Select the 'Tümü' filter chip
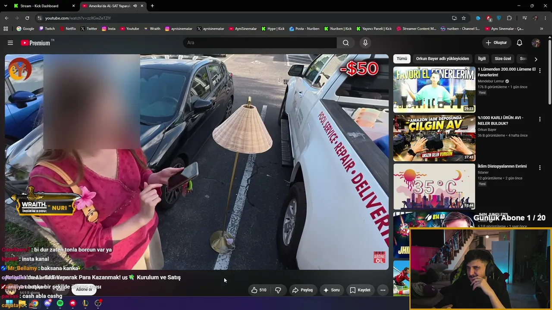This screenshot has width=552, height=310. 402,59
